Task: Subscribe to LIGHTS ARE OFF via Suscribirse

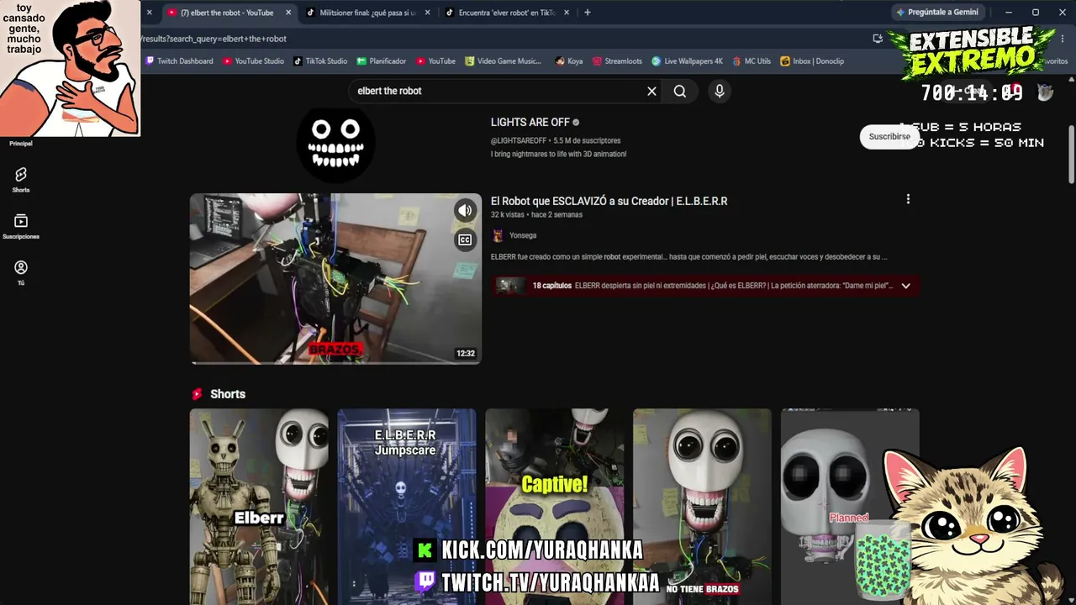Action: tap(889, 136)
